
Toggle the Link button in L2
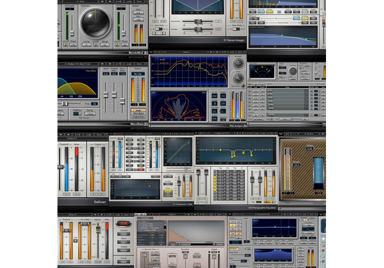[75, 241]
